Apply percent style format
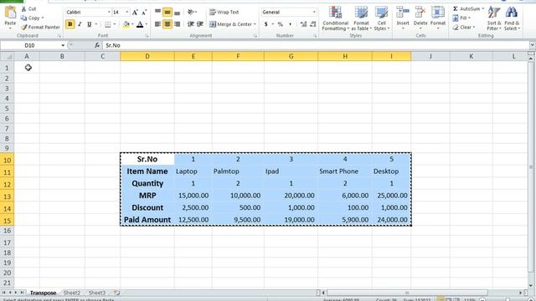This screenshot has width=536, height=301. pyautogui.click(x=281, y=24)
